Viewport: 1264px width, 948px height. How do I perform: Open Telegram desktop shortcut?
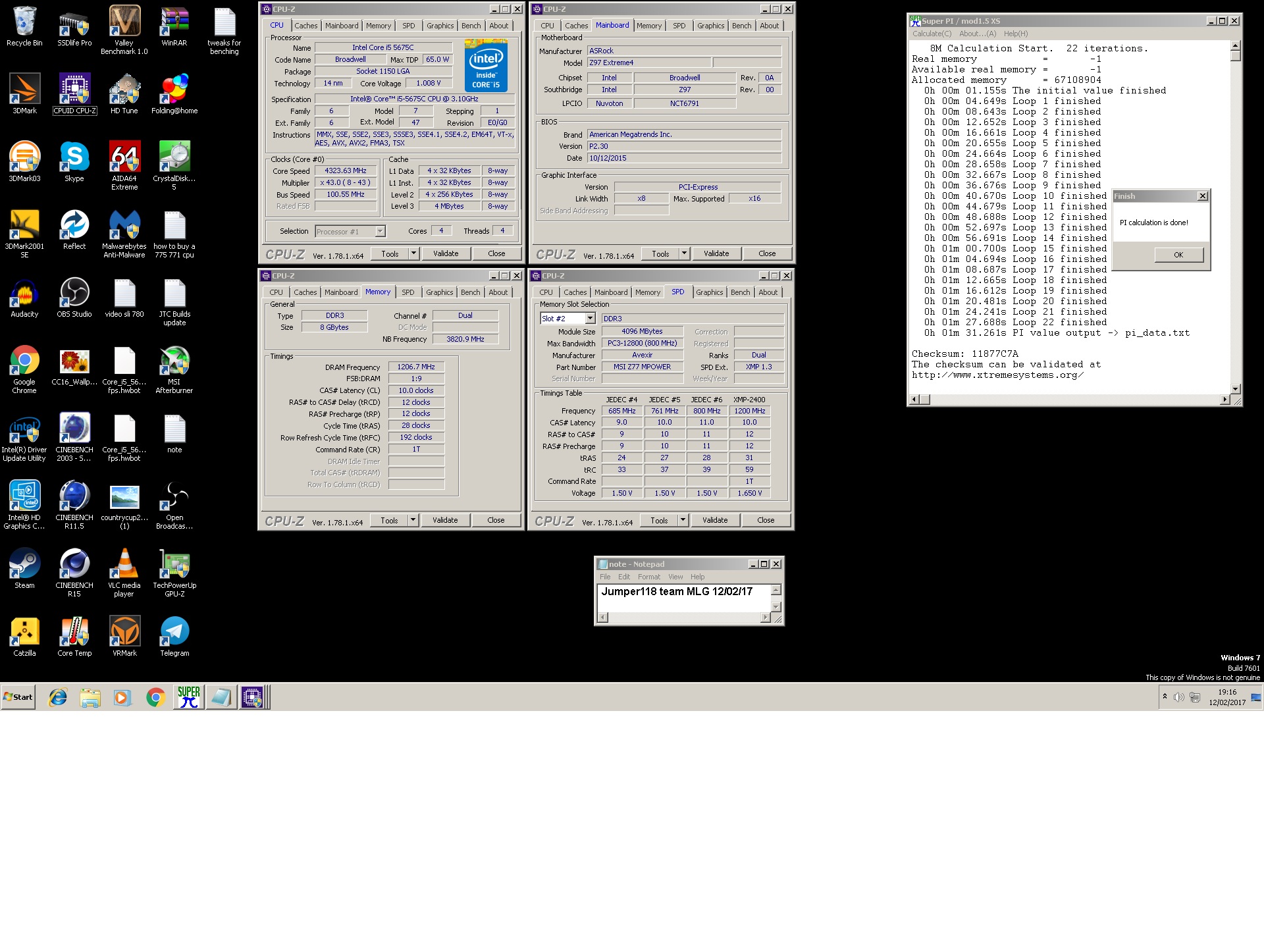click(x=174, y=636)
